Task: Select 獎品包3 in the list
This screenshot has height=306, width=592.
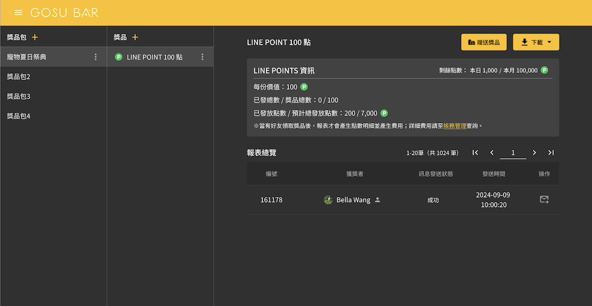Action: [54, 96]
